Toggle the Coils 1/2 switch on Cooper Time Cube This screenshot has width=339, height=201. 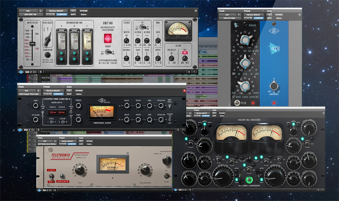(x=52, y=122)
